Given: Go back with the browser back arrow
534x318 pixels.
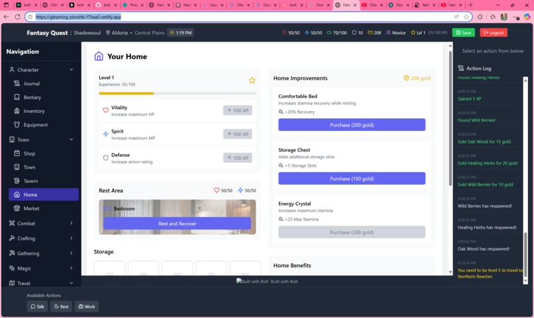Looking at the screenshot, I should coord(6,17).
